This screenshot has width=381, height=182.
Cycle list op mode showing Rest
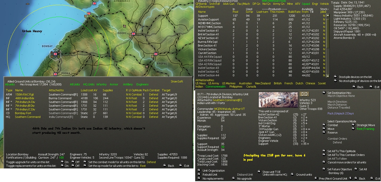tap(143, 166)
